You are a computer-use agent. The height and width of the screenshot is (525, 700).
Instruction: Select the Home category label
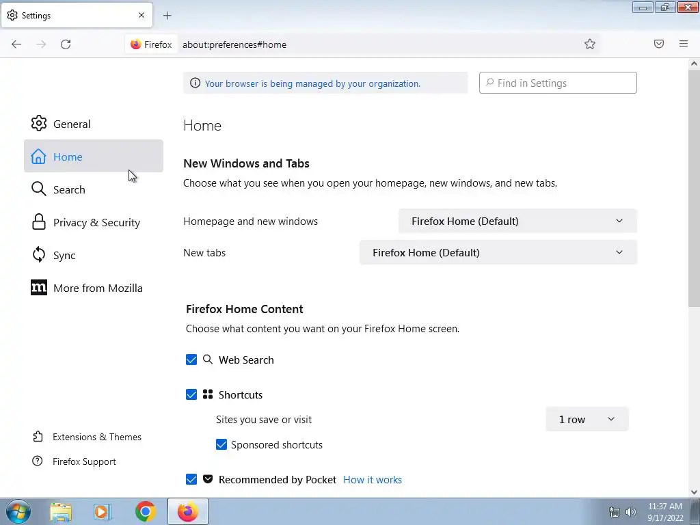click(x=68, y=157)
